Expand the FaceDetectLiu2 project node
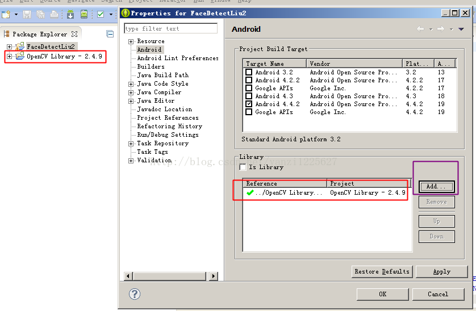Viewport: 476px width, 311px height. [10, 47]
